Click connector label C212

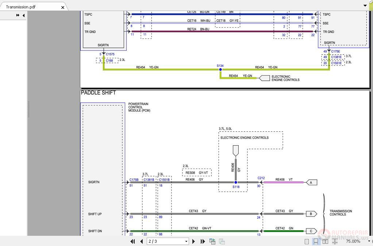[261, 178]
